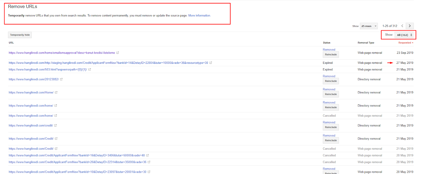Click the Temporarily hide button

pyautogui.click(x=20, y=35)
